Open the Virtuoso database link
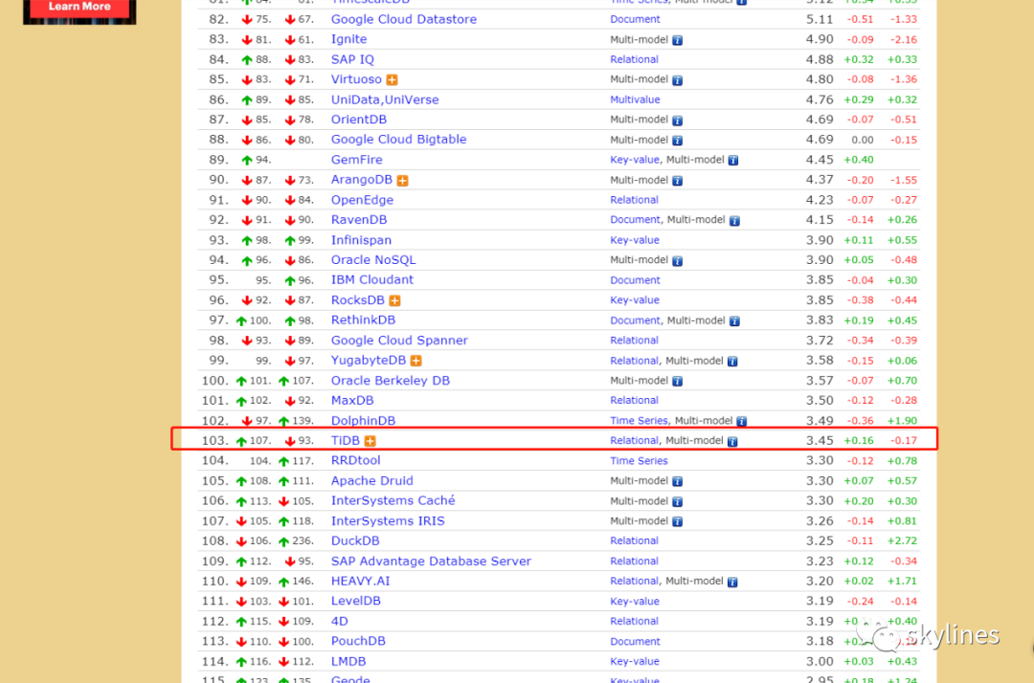This screenshot has height=683, width=1034. [356, 79]
